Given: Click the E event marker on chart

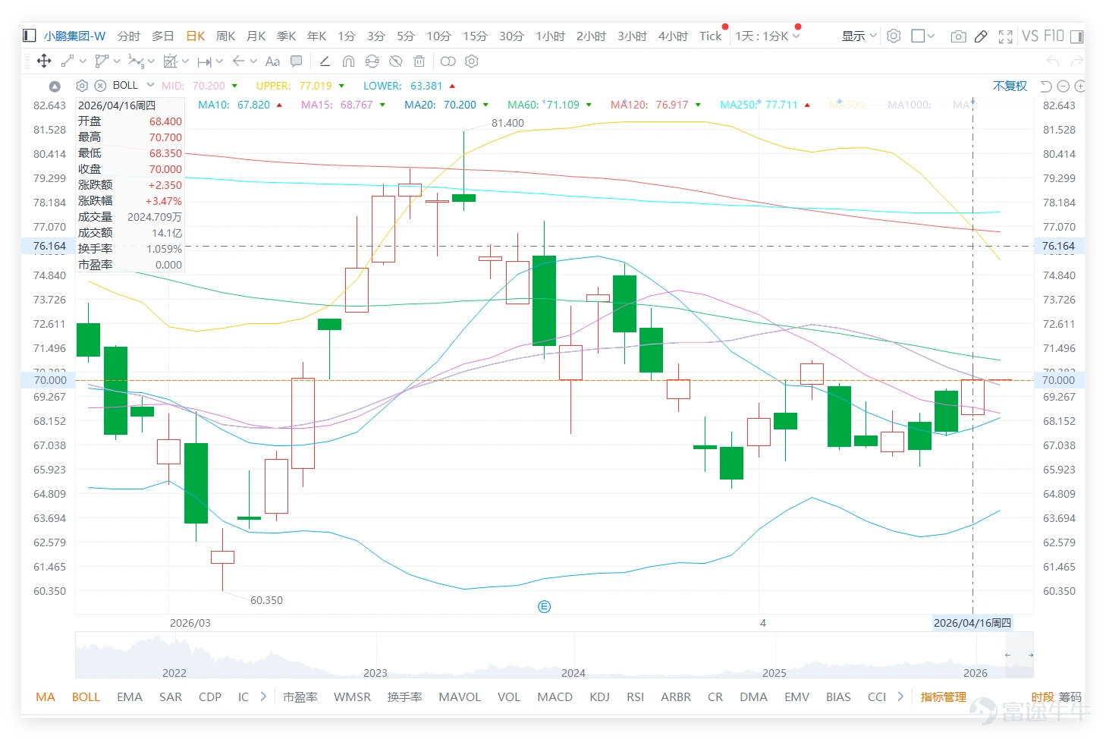Looking at the screenshot, I should tap(544, 606).
